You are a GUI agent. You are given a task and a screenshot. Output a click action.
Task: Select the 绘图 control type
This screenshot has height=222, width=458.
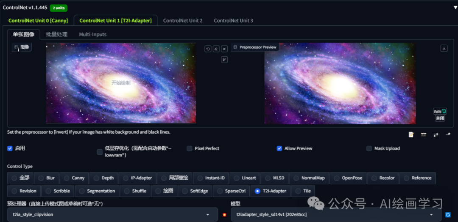pyautogui.click(x=164, y=191)
